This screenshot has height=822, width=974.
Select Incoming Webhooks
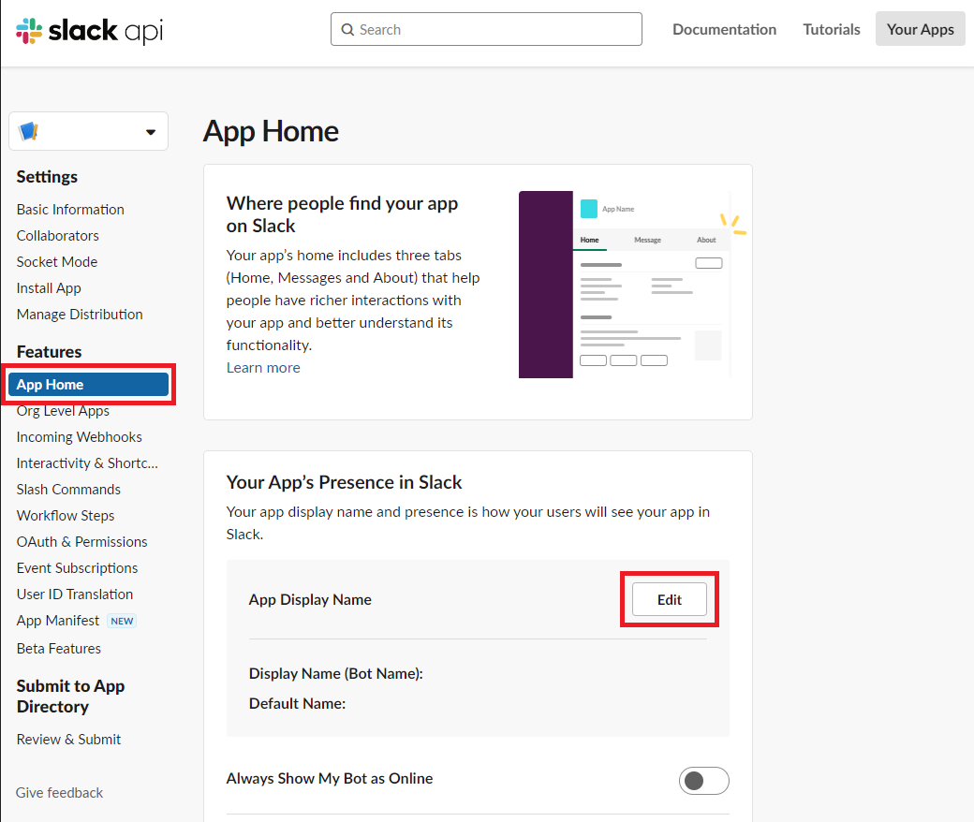(79, 436)
